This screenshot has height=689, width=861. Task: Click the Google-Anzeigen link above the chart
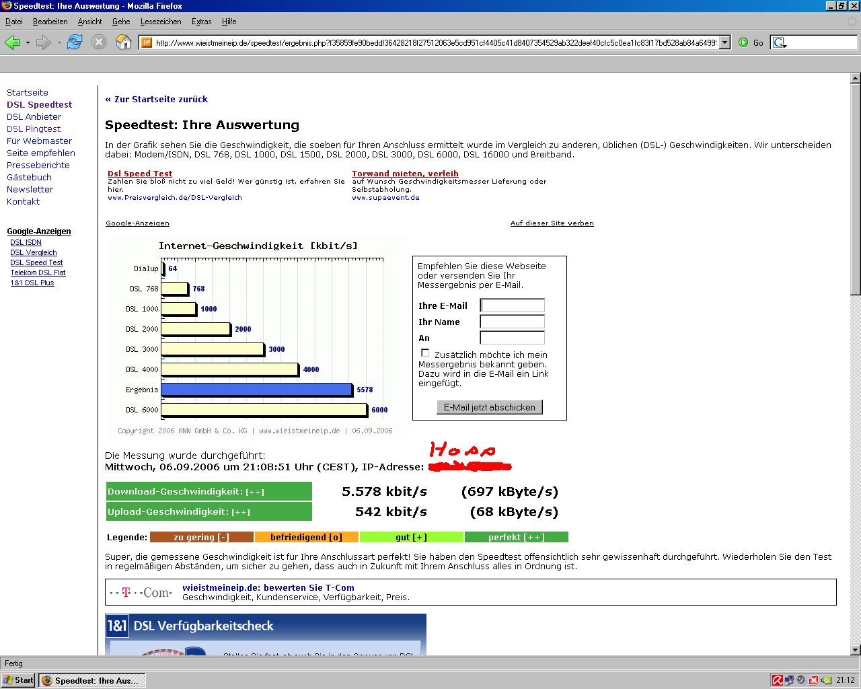tap(137, 223)
